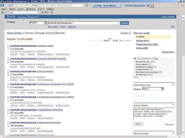The image size is (185, 138).
Task: Click the vertical scrollbar down arrow
Action: (x=184, y=132)
